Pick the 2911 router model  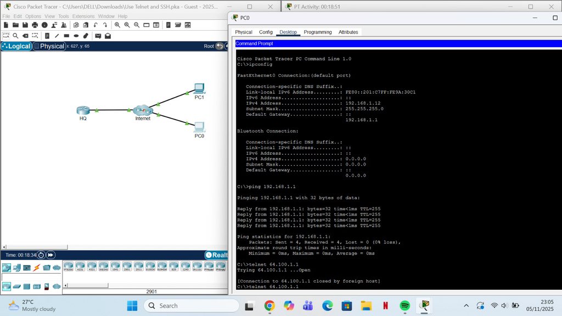[138, 267]
